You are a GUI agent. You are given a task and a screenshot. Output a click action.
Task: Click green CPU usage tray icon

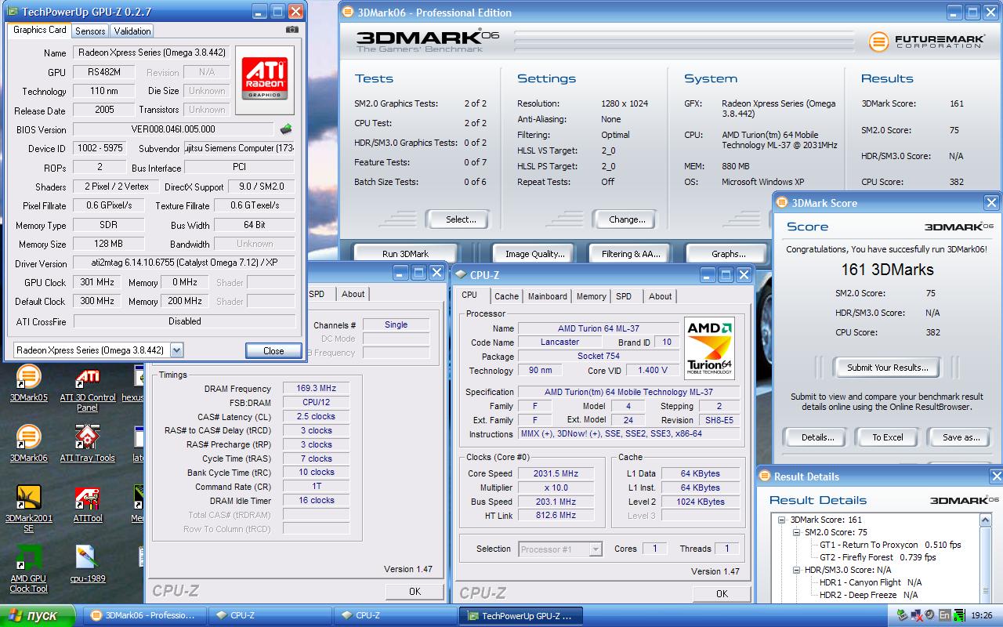[x=958, y=615]
